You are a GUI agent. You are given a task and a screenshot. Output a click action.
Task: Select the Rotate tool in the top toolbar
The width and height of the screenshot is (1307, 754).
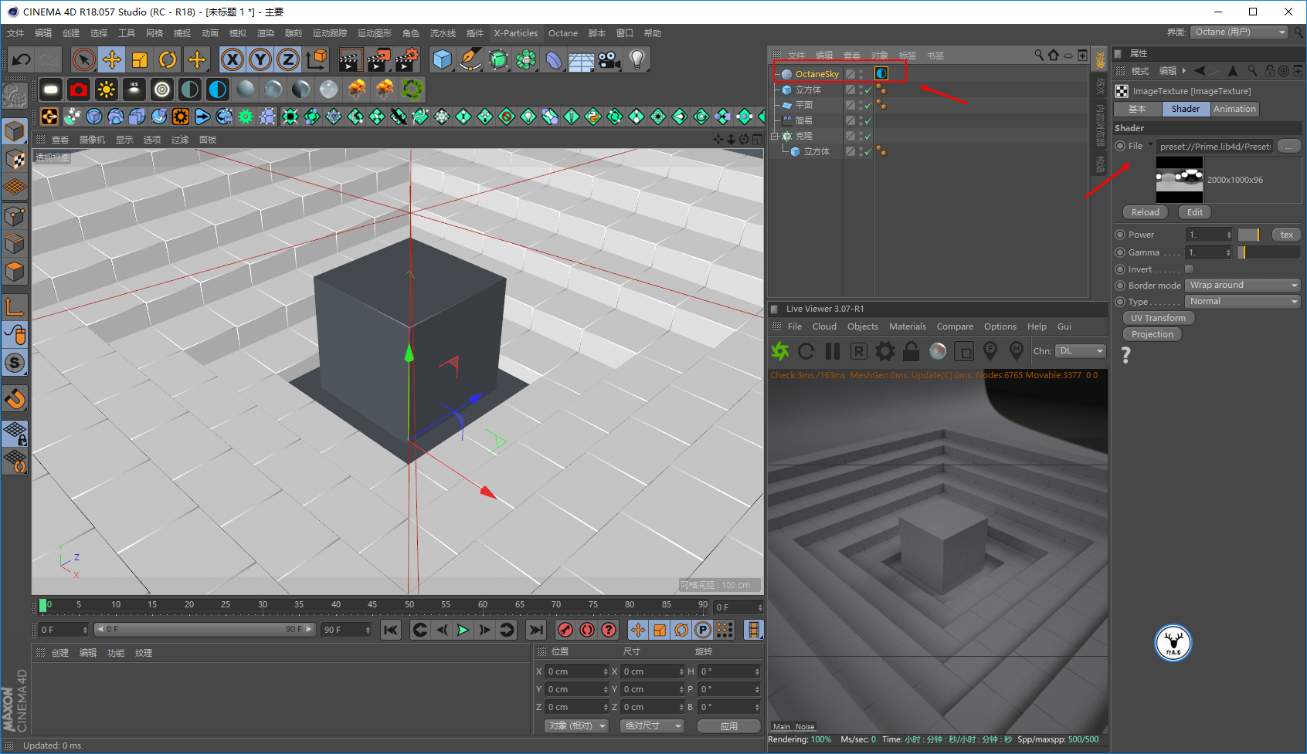tap(168, 59)
